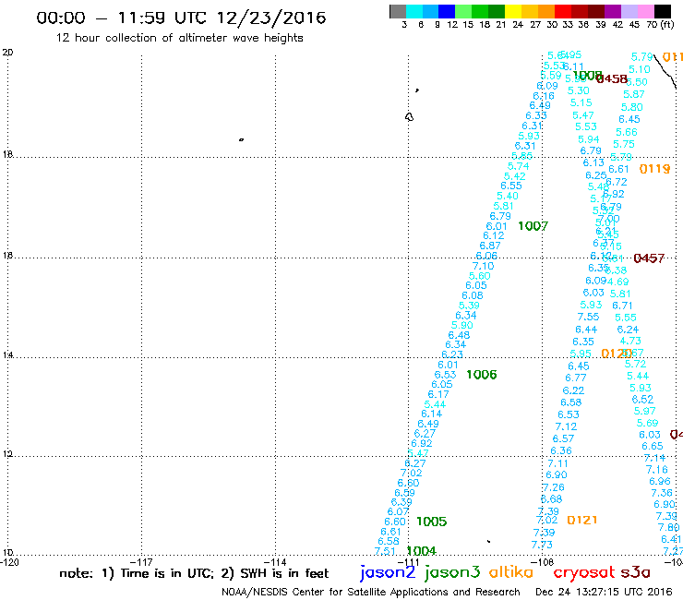
Task: Click the orange track time 0119
Action: (654, 169)
